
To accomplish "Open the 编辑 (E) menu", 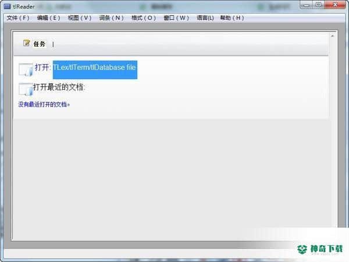I will (x=48, y=18).
